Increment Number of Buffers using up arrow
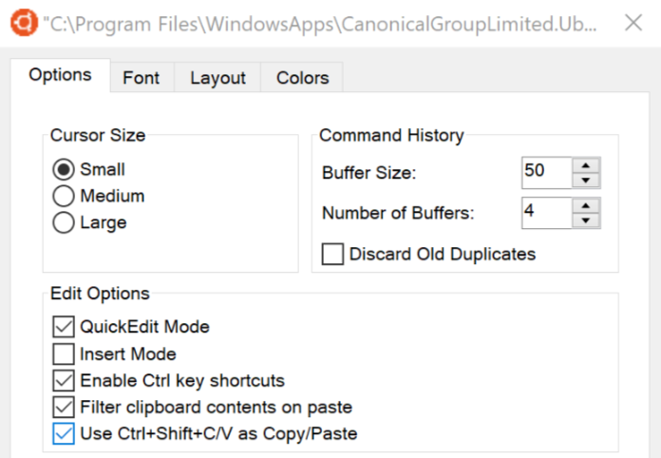Screen dimensions: 661x458 586,205
